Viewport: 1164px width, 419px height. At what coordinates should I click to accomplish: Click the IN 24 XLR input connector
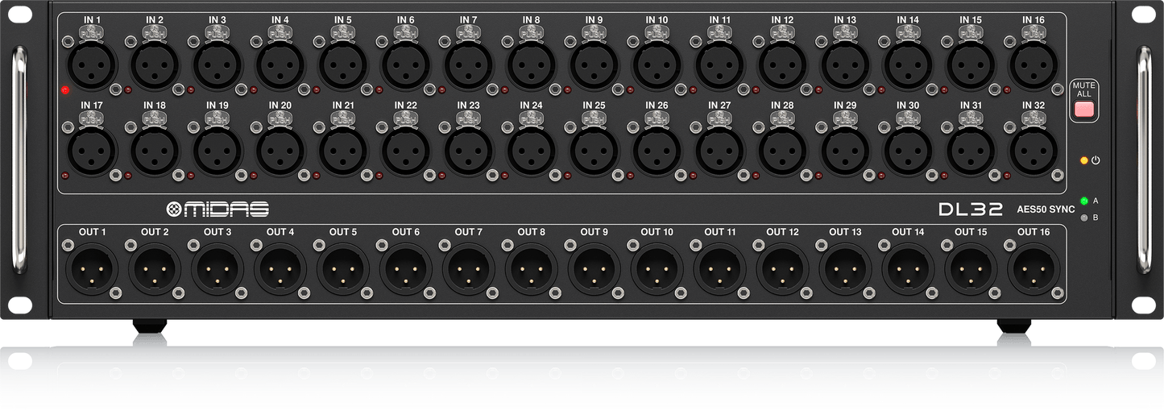[532, 151]
